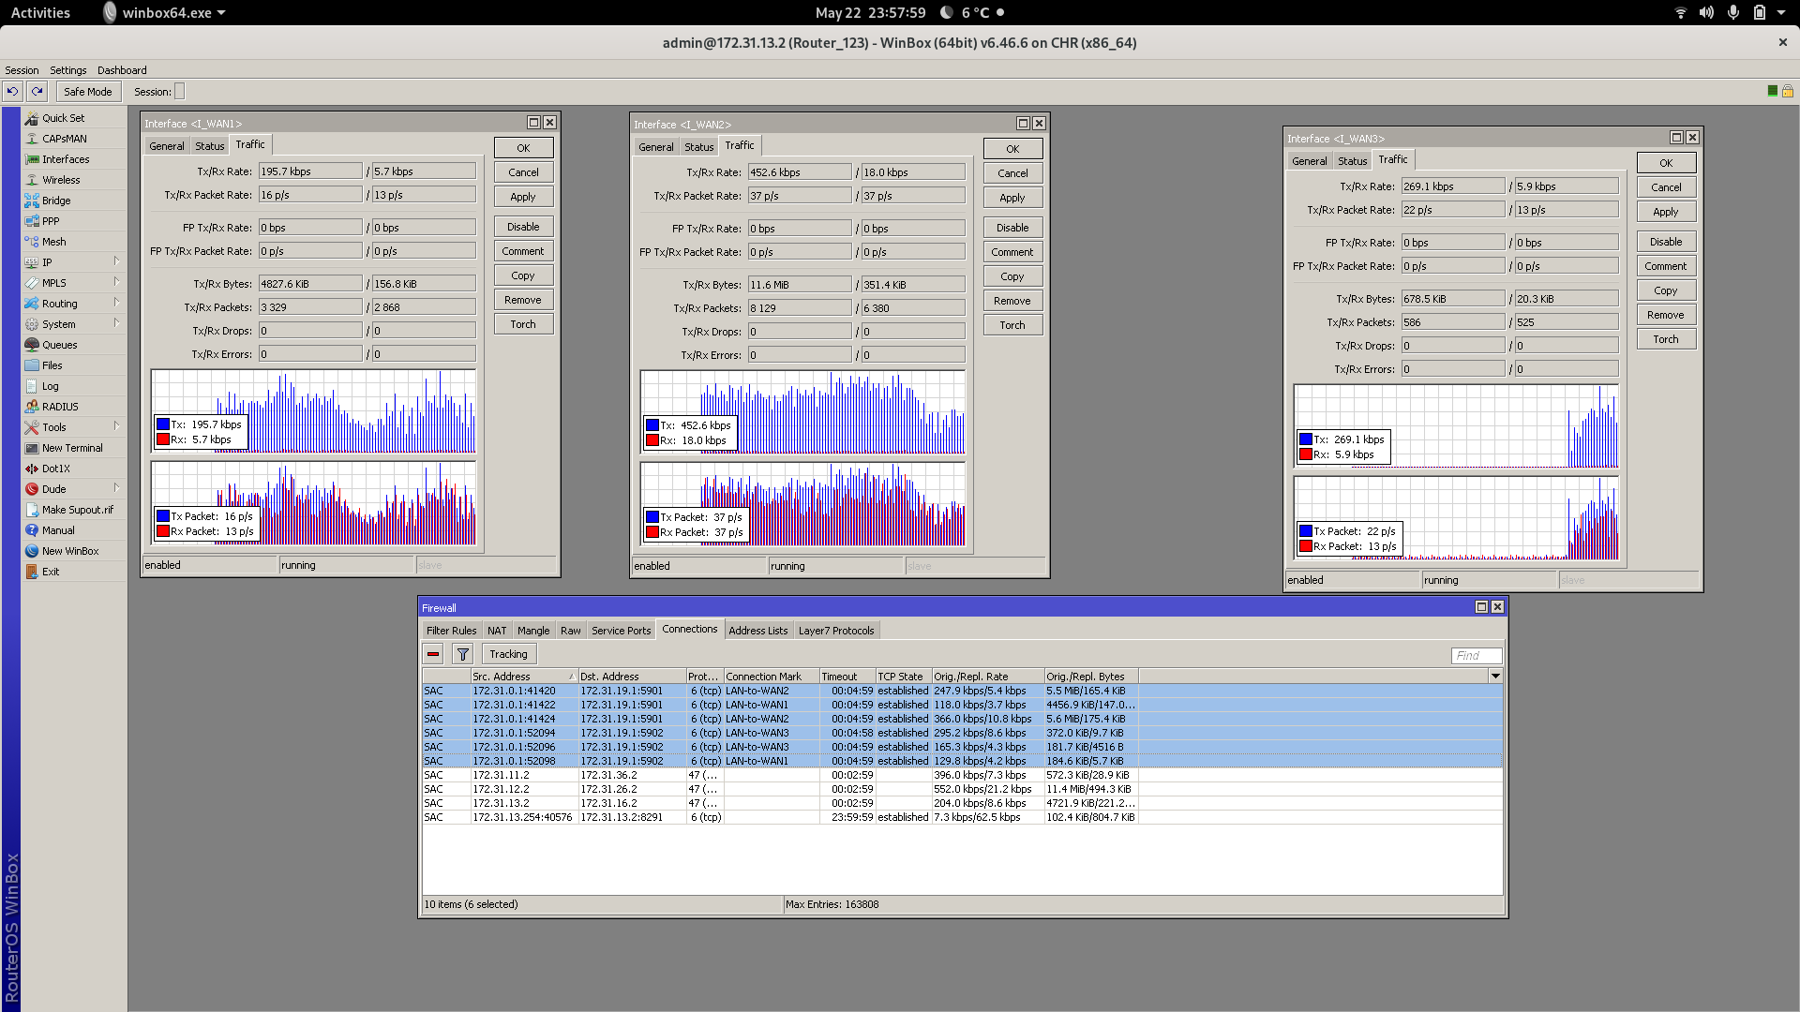Click the red minus remove icon
This screenshot has width=1800, height=1012.
(x=433, y=654)
